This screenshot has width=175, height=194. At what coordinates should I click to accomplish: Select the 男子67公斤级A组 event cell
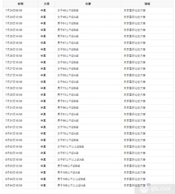pos(88,43)
